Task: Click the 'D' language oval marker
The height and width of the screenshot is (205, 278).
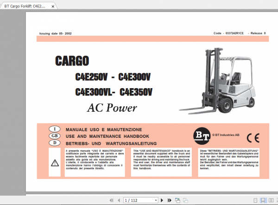Action: [x=55, y=143]
